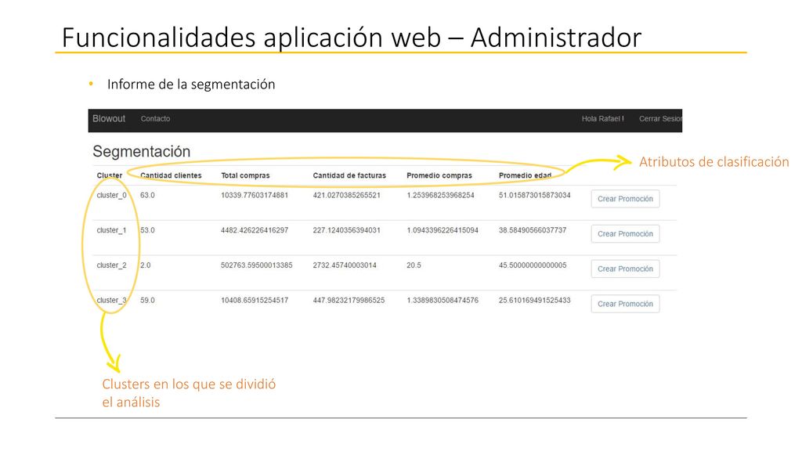Select the client count value 63.0

click(x=147, y=195)
